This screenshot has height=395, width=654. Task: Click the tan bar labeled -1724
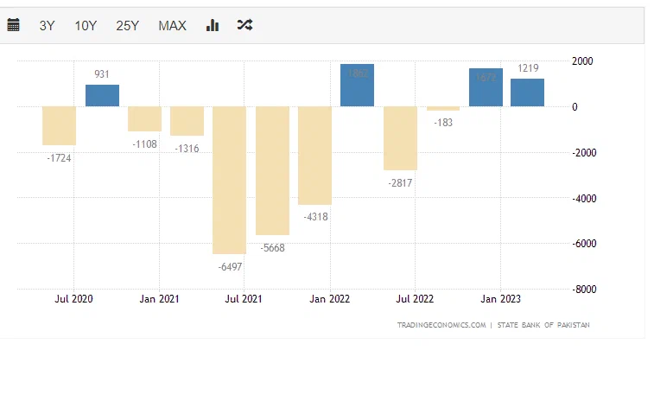(x=60, y=125)
